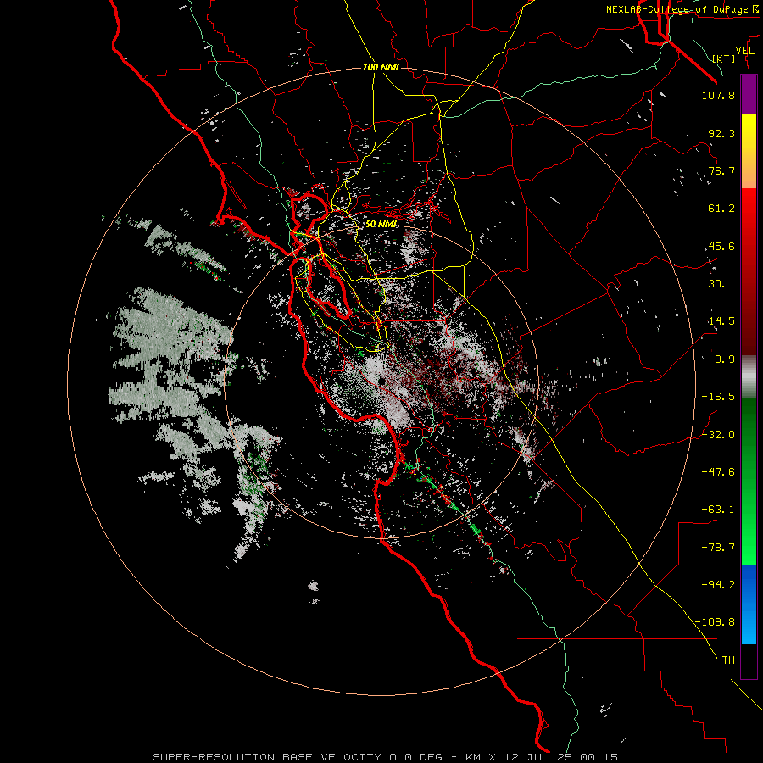Click the KMUX radar site identifier
Viewport: 763px width, 763px height.
point(481,757)
